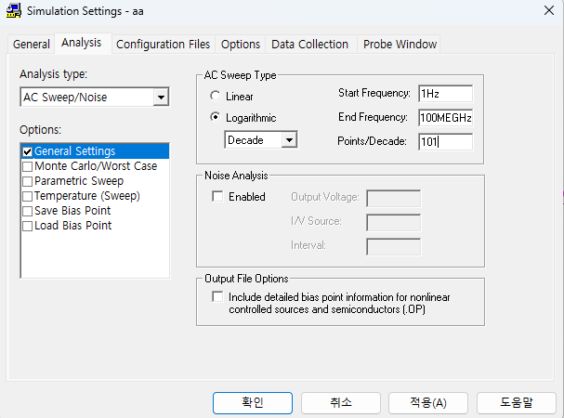
Task: Switch to the General tab
Action: click(32, 45)
